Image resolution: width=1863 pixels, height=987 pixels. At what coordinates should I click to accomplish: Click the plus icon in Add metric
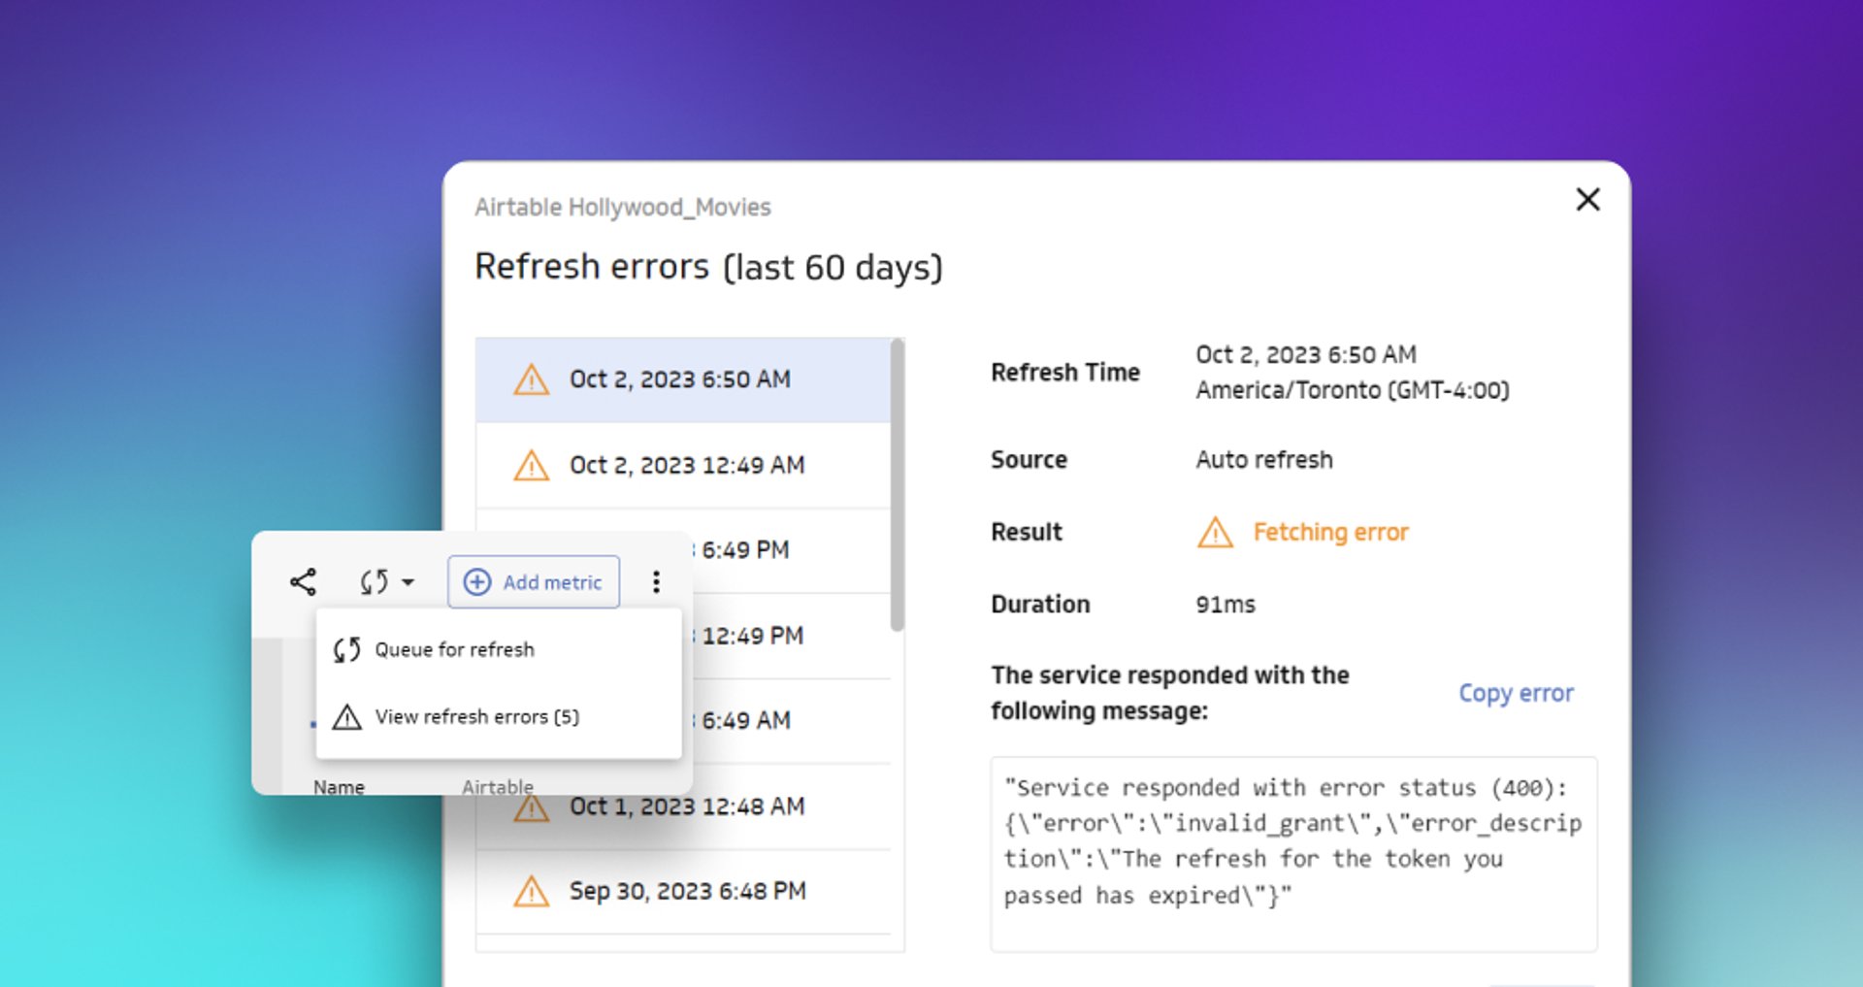click(477, 582)
